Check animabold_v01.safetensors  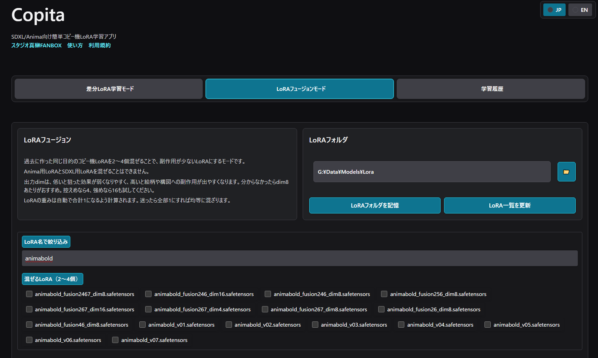point(142,325)
